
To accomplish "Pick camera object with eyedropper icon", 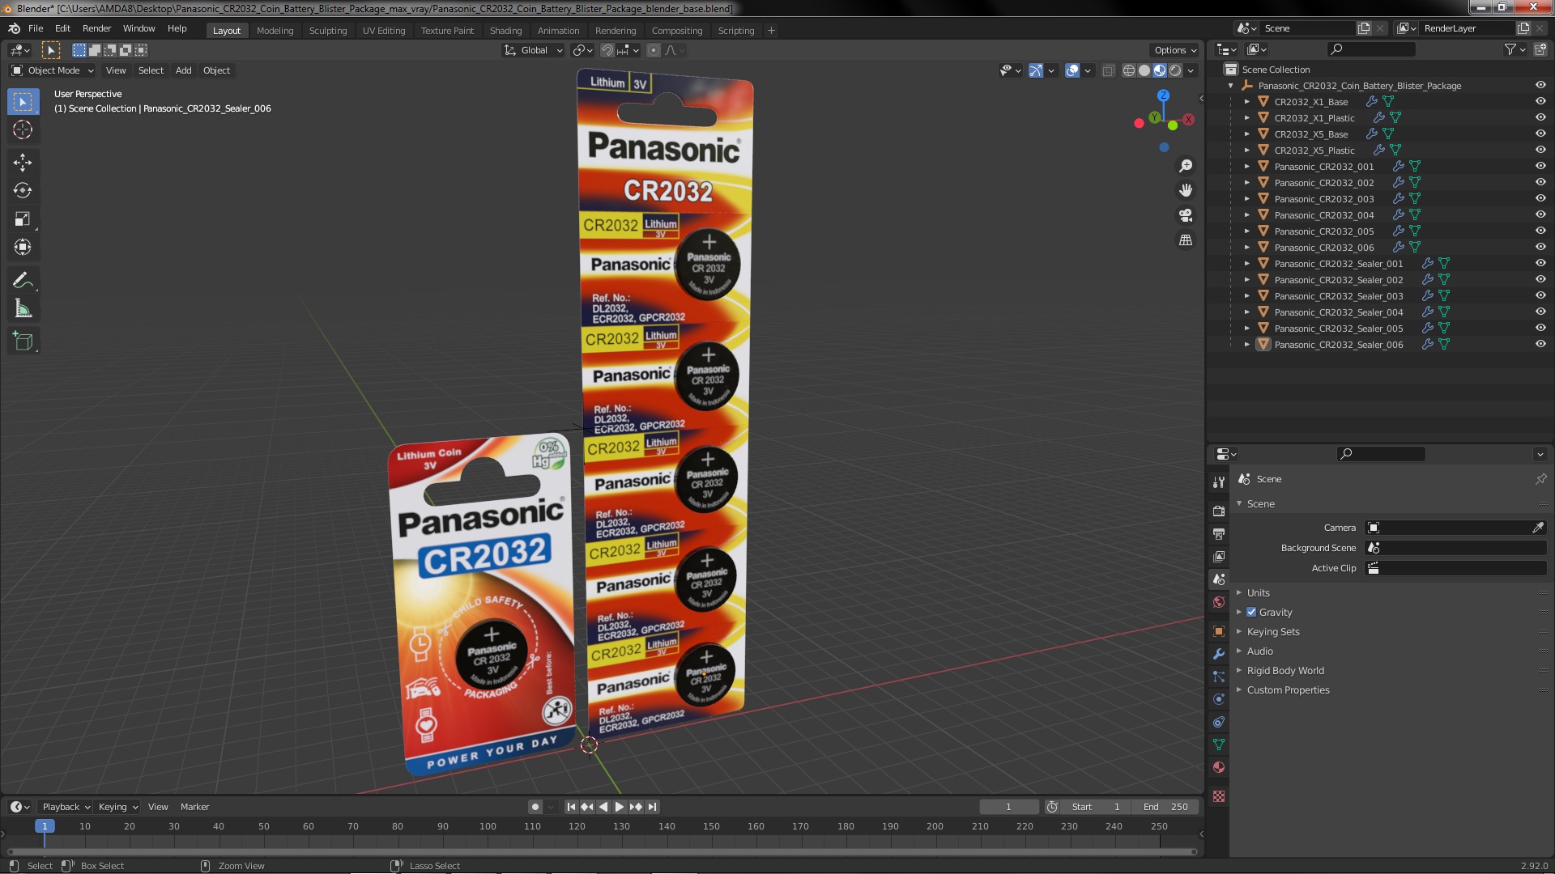I will point(1538,528).
